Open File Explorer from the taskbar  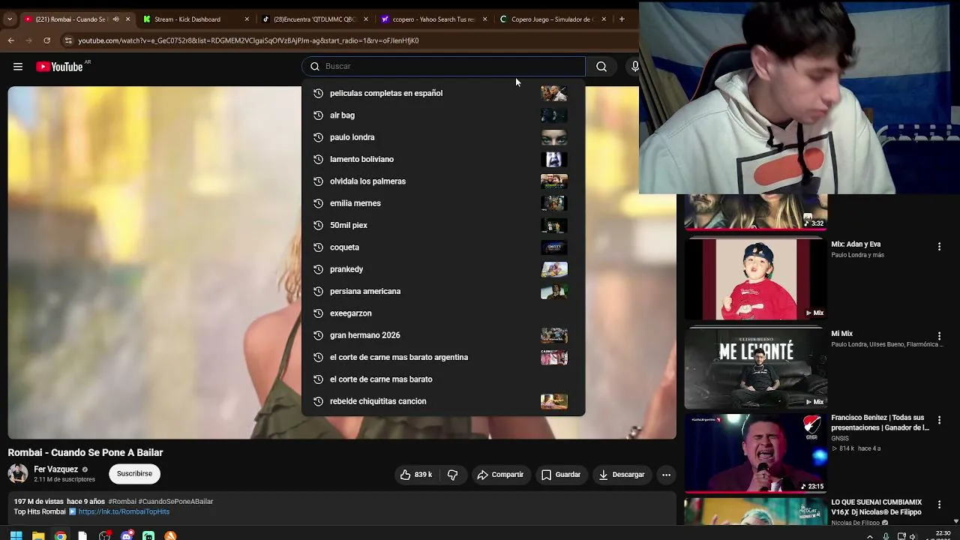click(x=38, y=535)
